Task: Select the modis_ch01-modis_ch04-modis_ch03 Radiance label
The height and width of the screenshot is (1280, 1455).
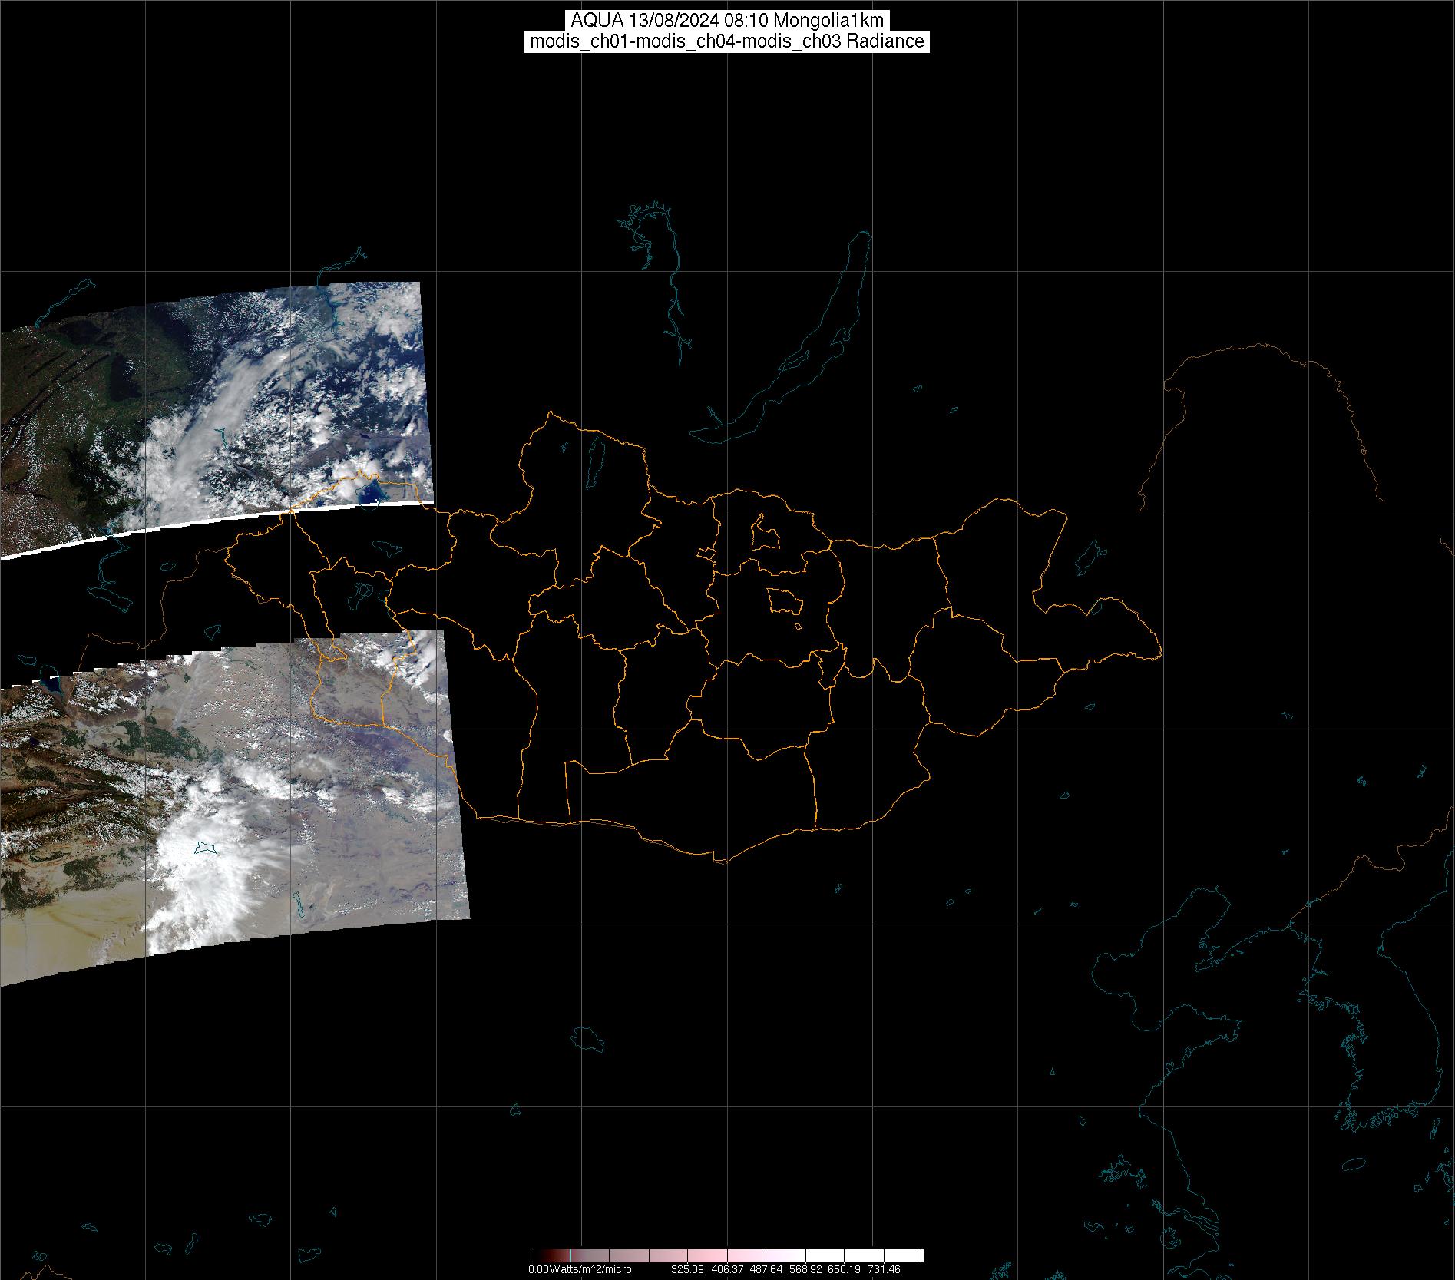Action: tap(726, 41)
